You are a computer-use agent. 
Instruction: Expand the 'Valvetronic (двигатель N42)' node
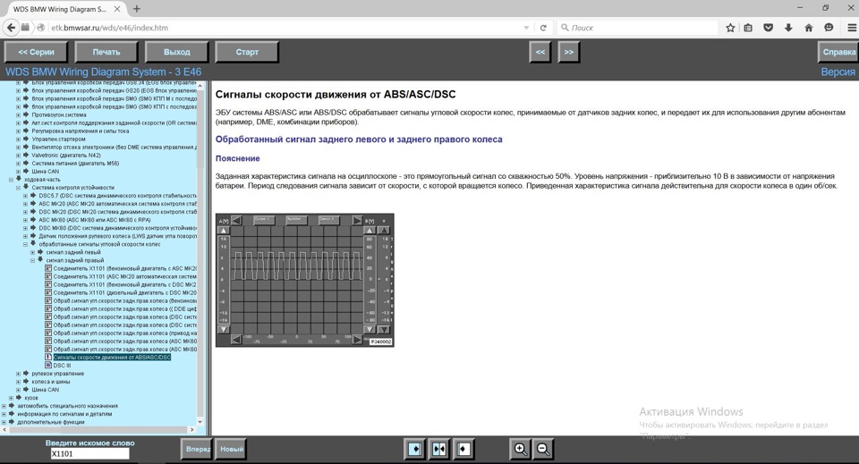pos(18,156)
